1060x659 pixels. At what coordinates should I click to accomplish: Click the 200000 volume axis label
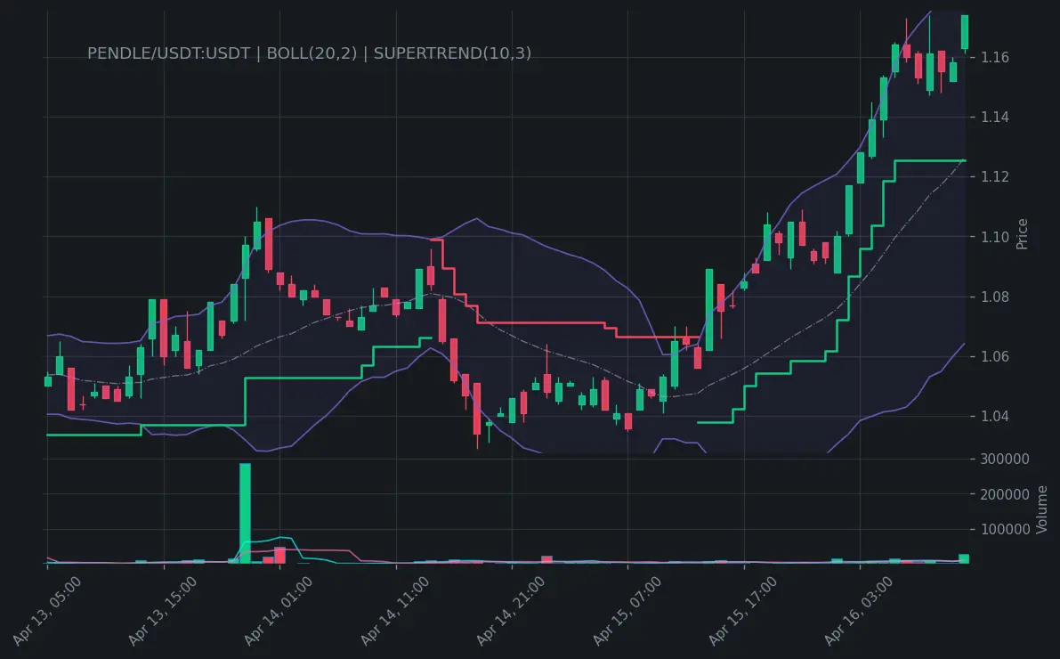1005,494
